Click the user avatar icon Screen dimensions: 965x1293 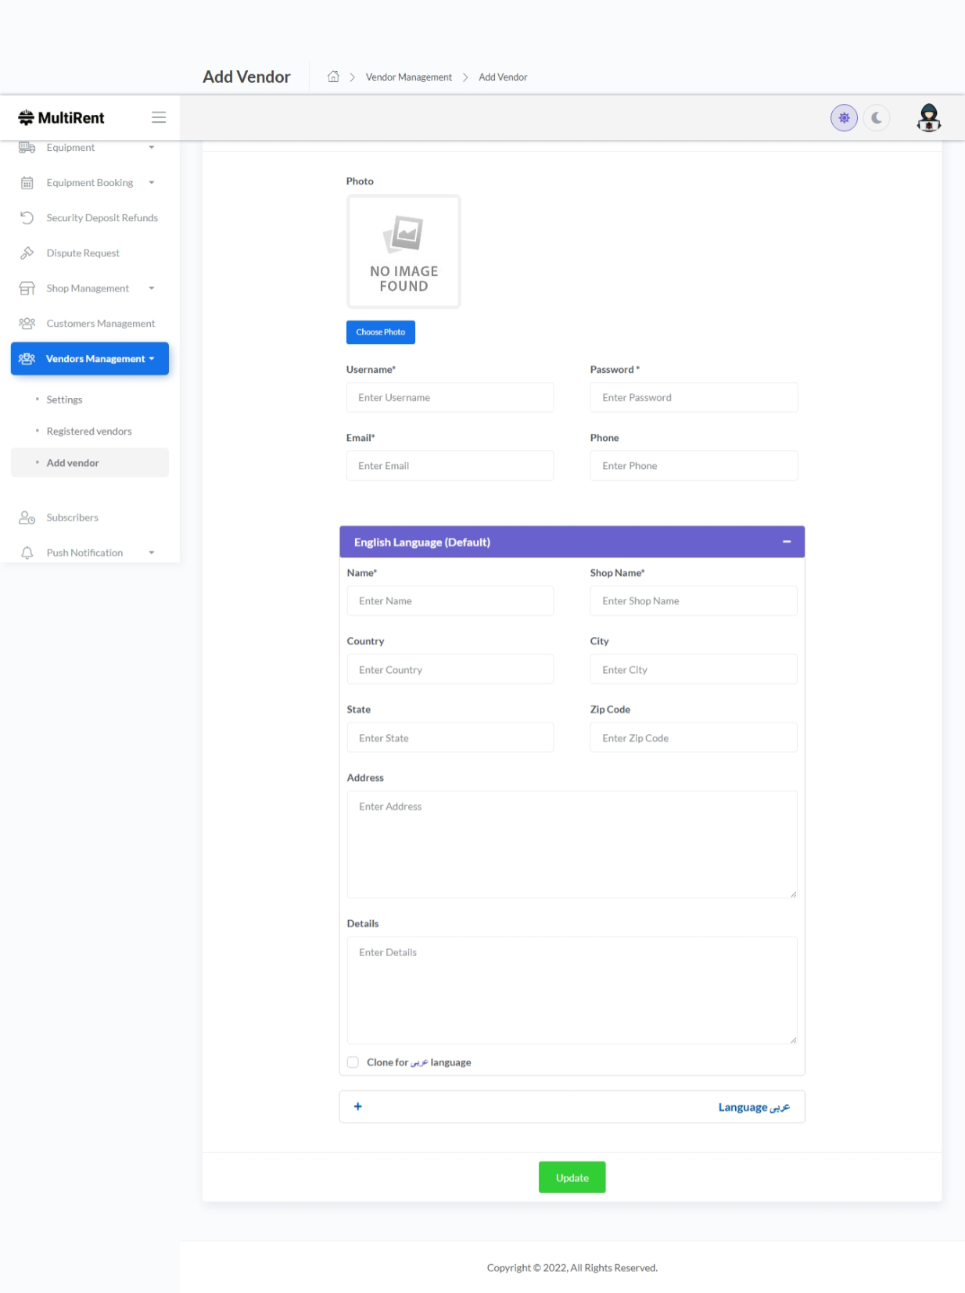(928, 118)
